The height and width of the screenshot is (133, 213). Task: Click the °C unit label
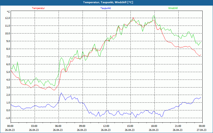(8, 12)
